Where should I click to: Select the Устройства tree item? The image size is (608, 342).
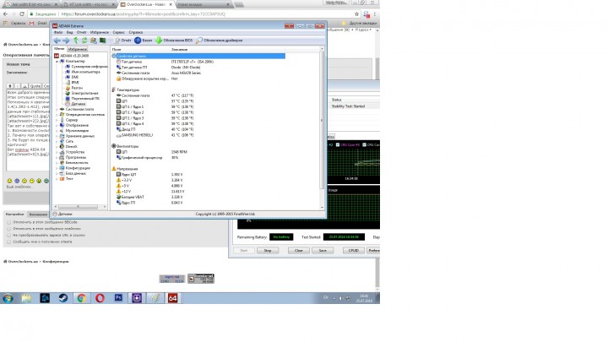[x=72, y=152]
